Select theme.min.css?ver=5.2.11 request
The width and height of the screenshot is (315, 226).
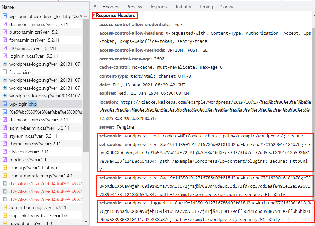pyautogui.click(x=41, y=144)
